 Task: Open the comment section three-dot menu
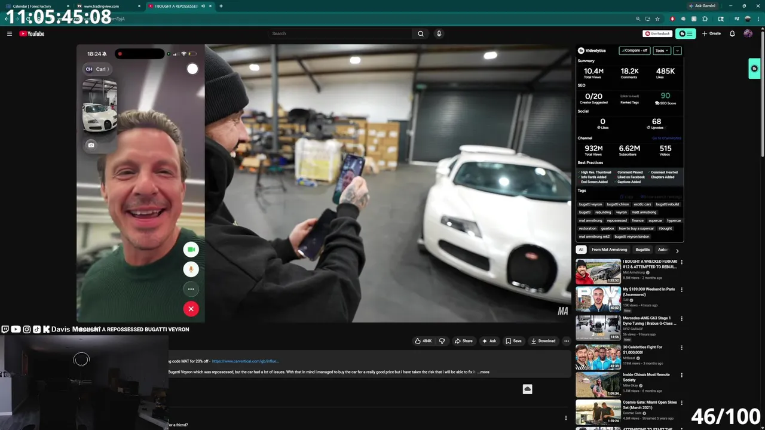click(566, 418)
